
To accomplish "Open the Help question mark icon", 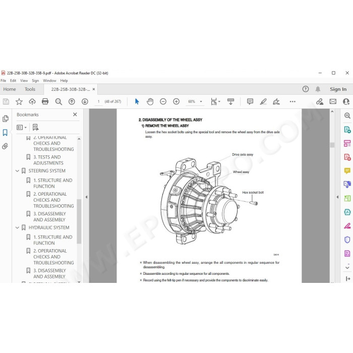I will (306, 89).
